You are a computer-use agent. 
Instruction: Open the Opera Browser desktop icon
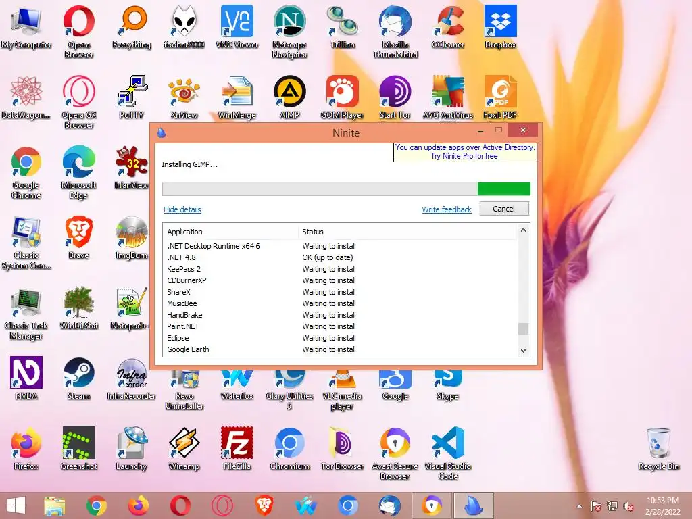[78, 31]
